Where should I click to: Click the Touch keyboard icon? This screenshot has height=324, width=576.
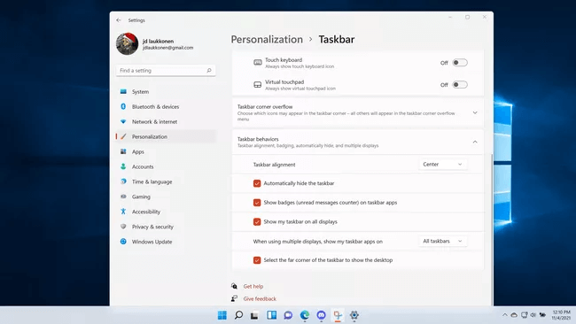(258, 63)
